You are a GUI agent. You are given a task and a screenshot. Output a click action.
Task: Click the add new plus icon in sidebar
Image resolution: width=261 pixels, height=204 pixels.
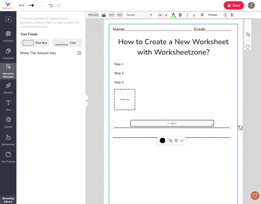click(8, 19)
